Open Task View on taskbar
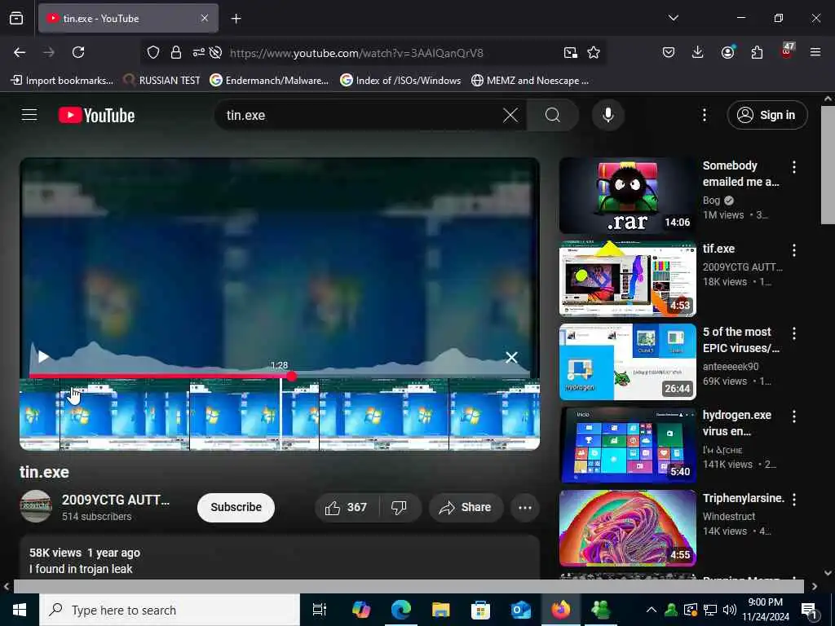The width and height of the screenshot is (835, 626). coord(320,610)
